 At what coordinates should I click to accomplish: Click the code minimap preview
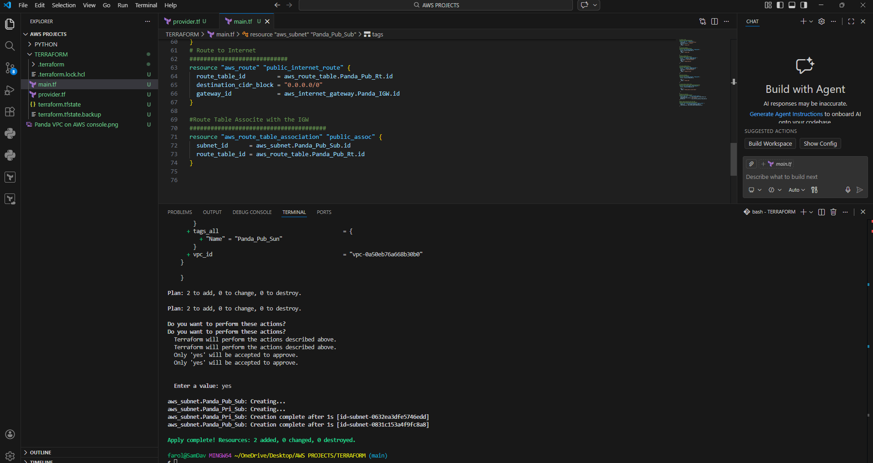[x=692, y=73]
